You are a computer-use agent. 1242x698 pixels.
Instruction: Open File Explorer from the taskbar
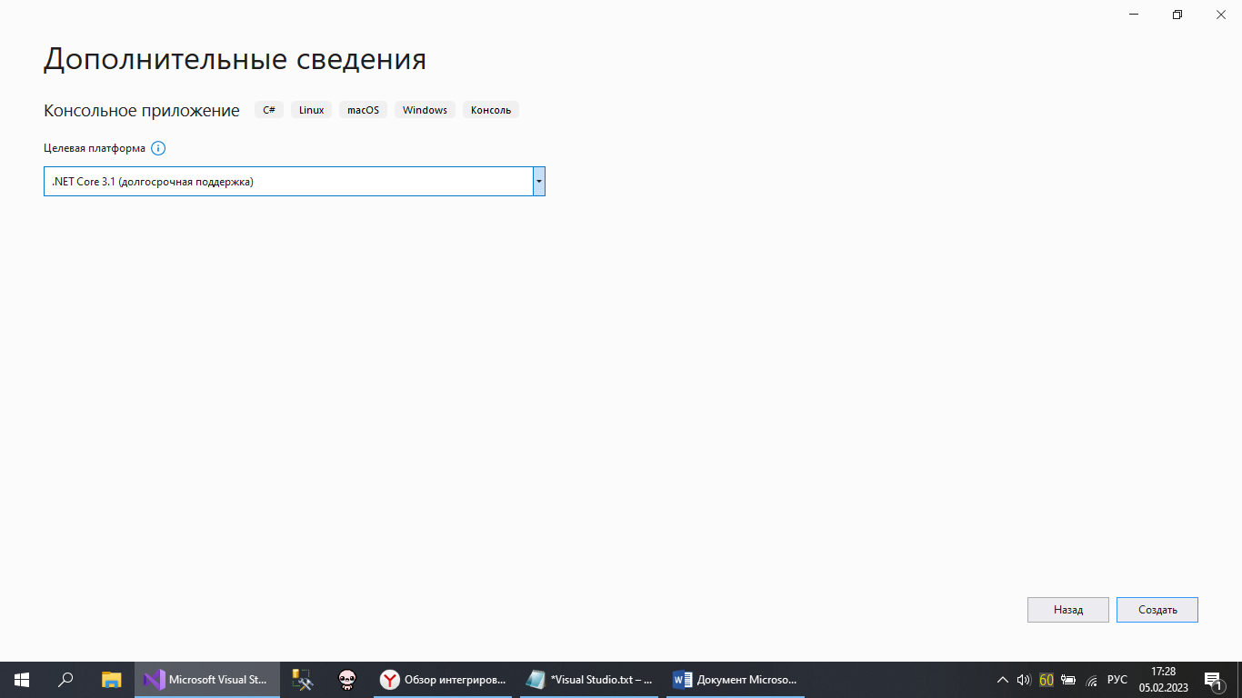111,679
